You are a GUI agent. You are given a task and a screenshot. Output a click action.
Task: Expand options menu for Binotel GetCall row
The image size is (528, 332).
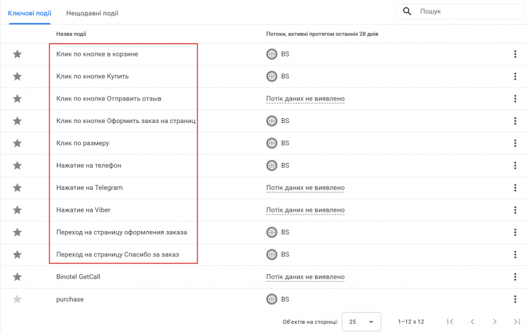click(515, 277)
